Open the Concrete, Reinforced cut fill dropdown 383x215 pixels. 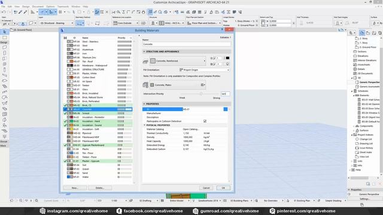pos(178,61)
